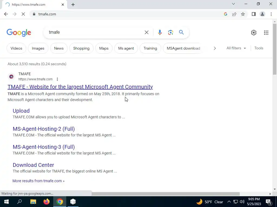Click the vertical scrollbar thumb
This screenshot has height=207, width=277.
pos(275,49)
